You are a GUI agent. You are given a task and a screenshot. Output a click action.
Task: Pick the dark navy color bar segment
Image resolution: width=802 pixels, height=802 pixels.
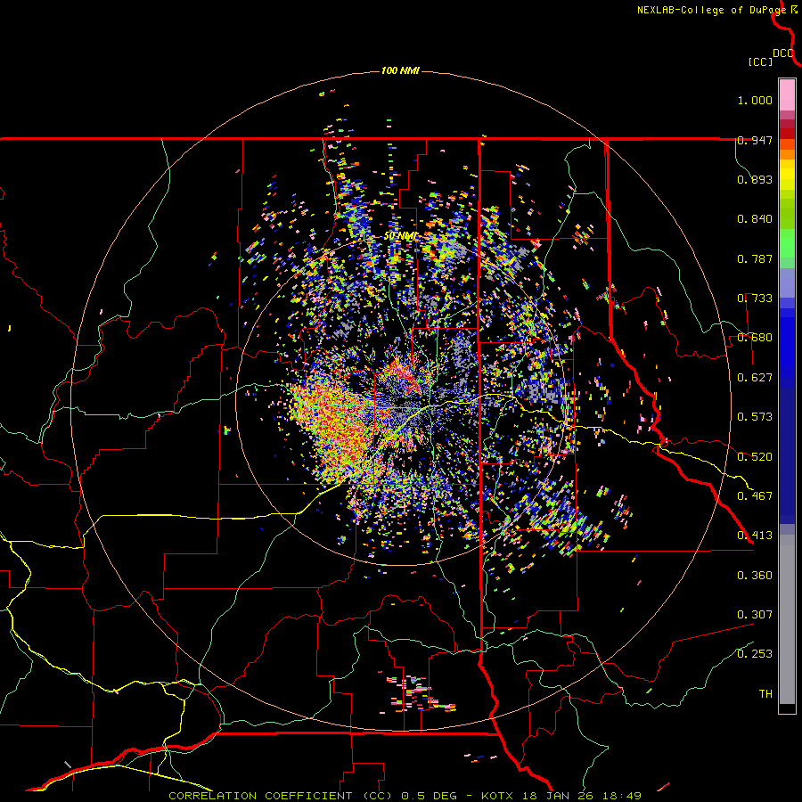pos(787,455)
